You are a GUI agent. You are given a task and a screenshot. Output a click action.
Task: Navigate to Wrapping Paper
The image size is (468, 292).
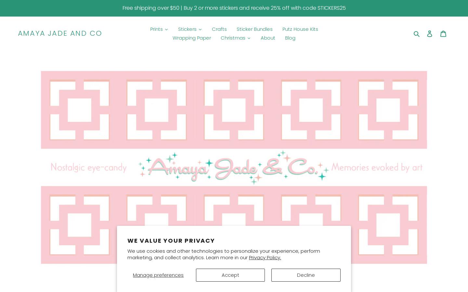point(192,38)
